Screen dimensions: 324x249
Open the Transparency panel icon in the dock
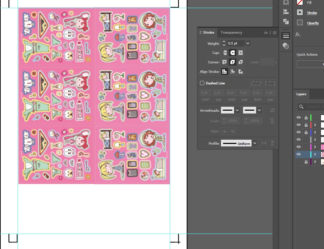click(x=286, y=46)
